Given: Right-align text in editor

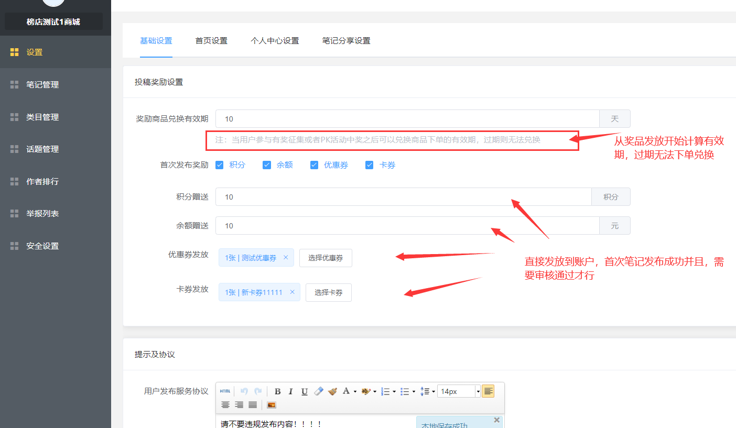Looking at the screenshot, I should click(239, 404).
